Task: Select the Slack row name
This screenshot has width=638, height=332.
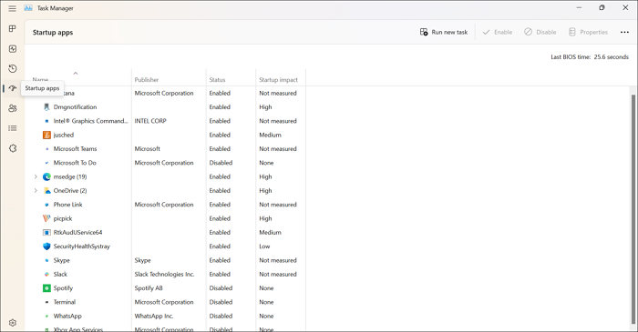Action: click(60, 275)
